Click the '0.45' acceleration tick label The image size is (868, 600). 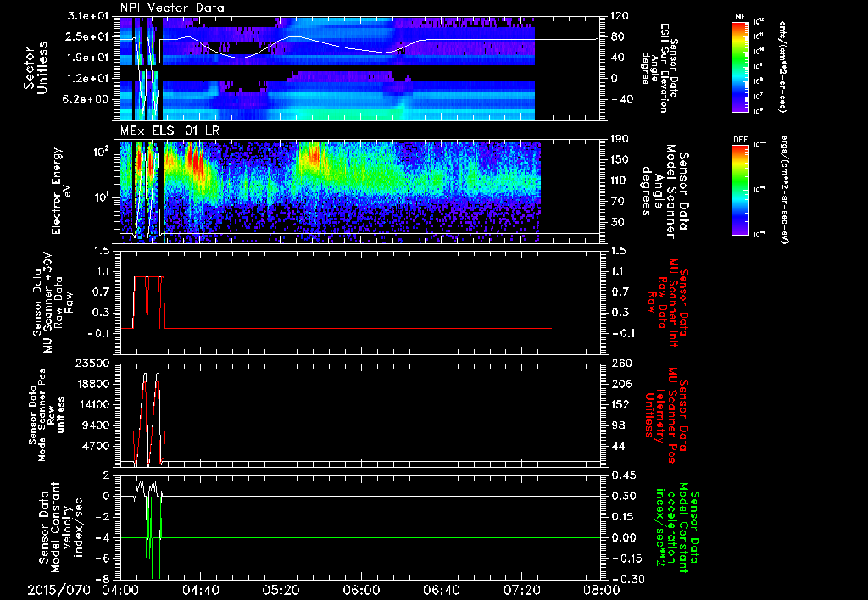click(x=623, y=475)
